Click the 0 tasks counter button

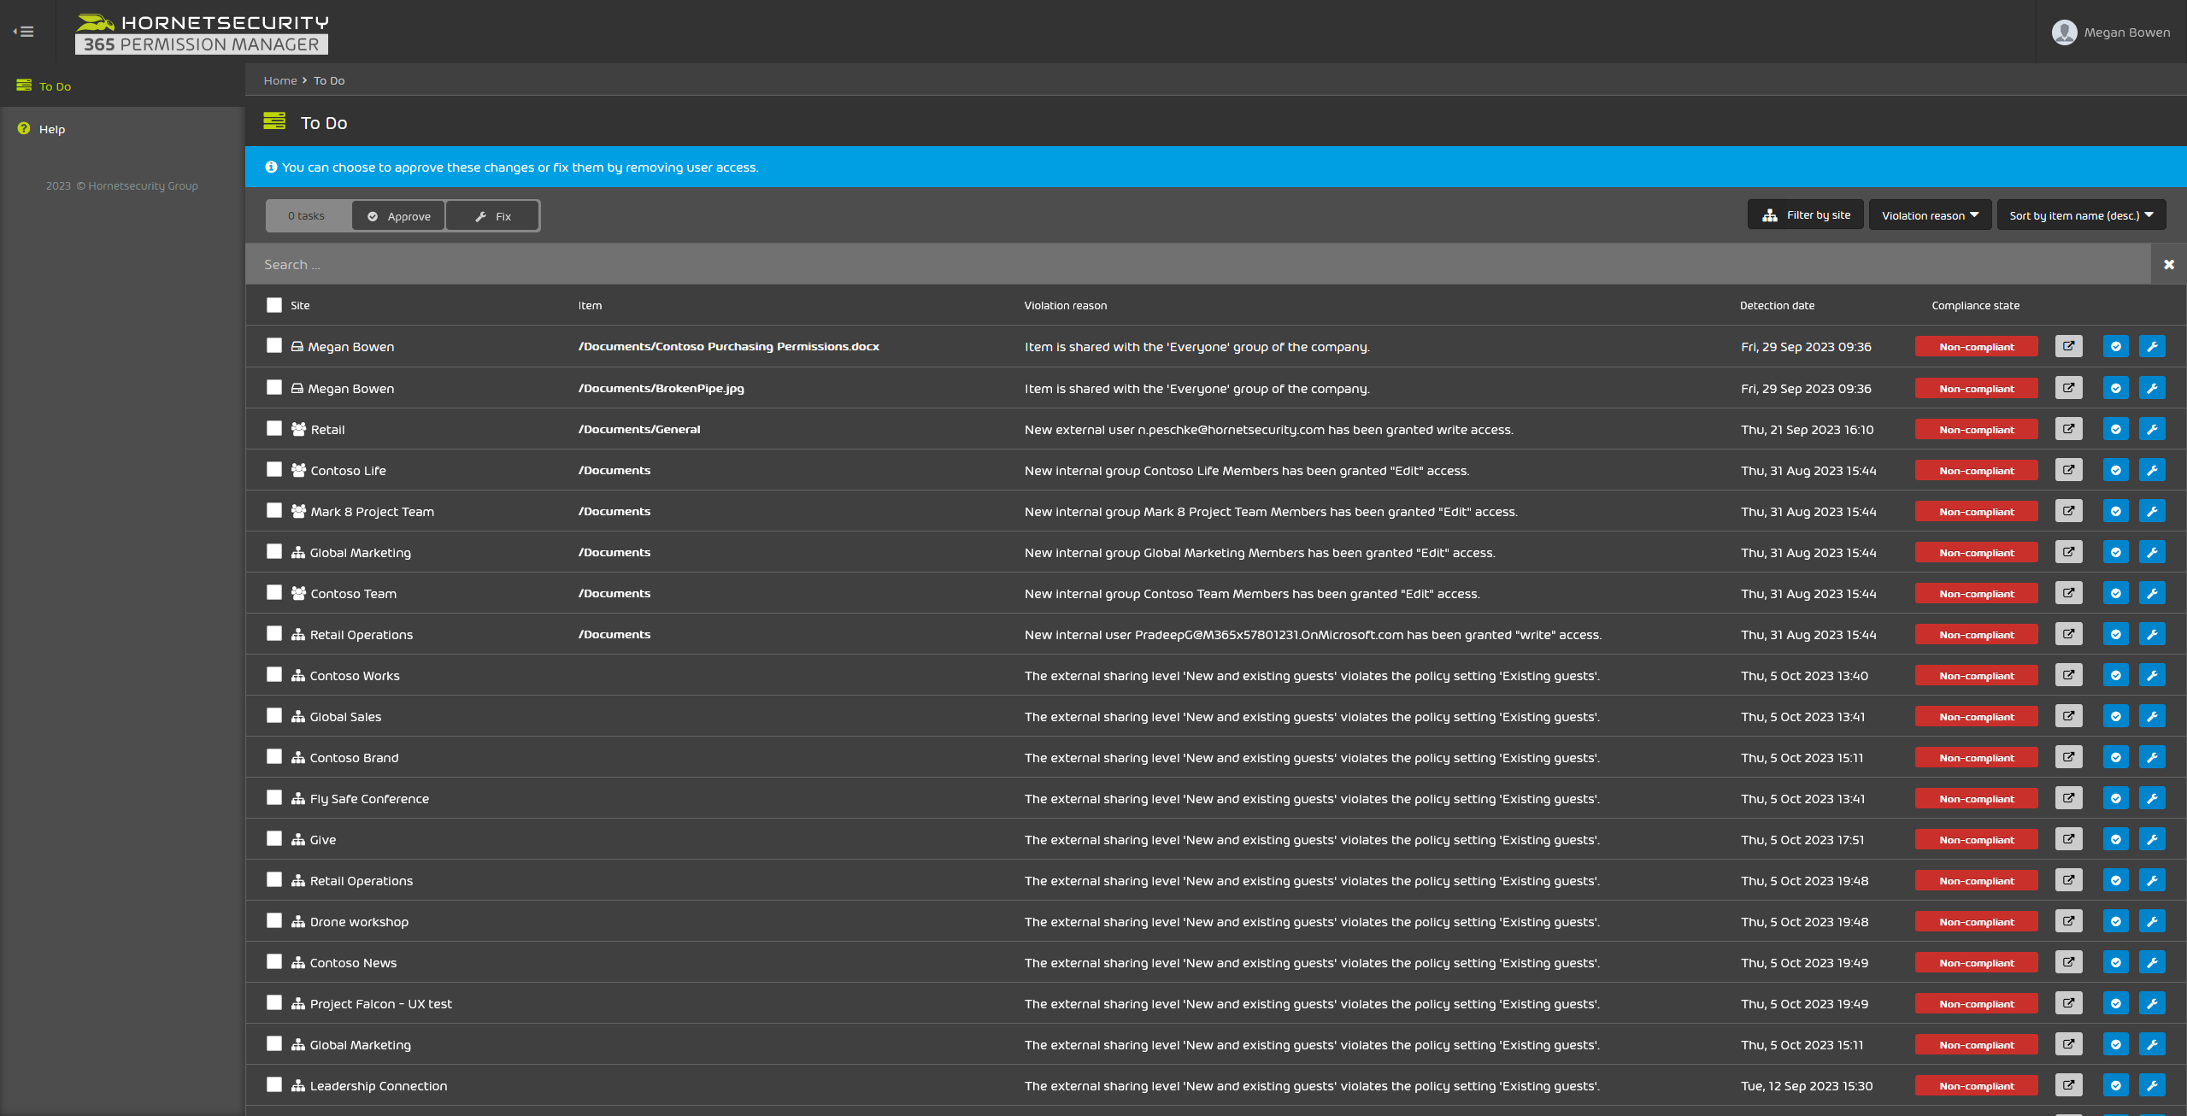(x=307, y=216)
